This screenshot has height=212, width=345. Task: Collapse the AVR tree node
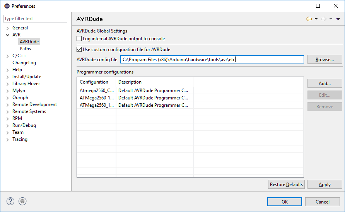pyautogui.click(x=7, y=35)
